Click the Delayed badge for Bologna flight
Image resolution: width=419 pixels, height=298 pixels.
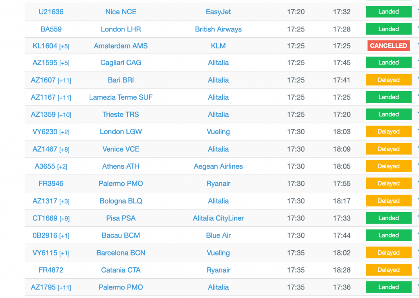tap(389, 201)
